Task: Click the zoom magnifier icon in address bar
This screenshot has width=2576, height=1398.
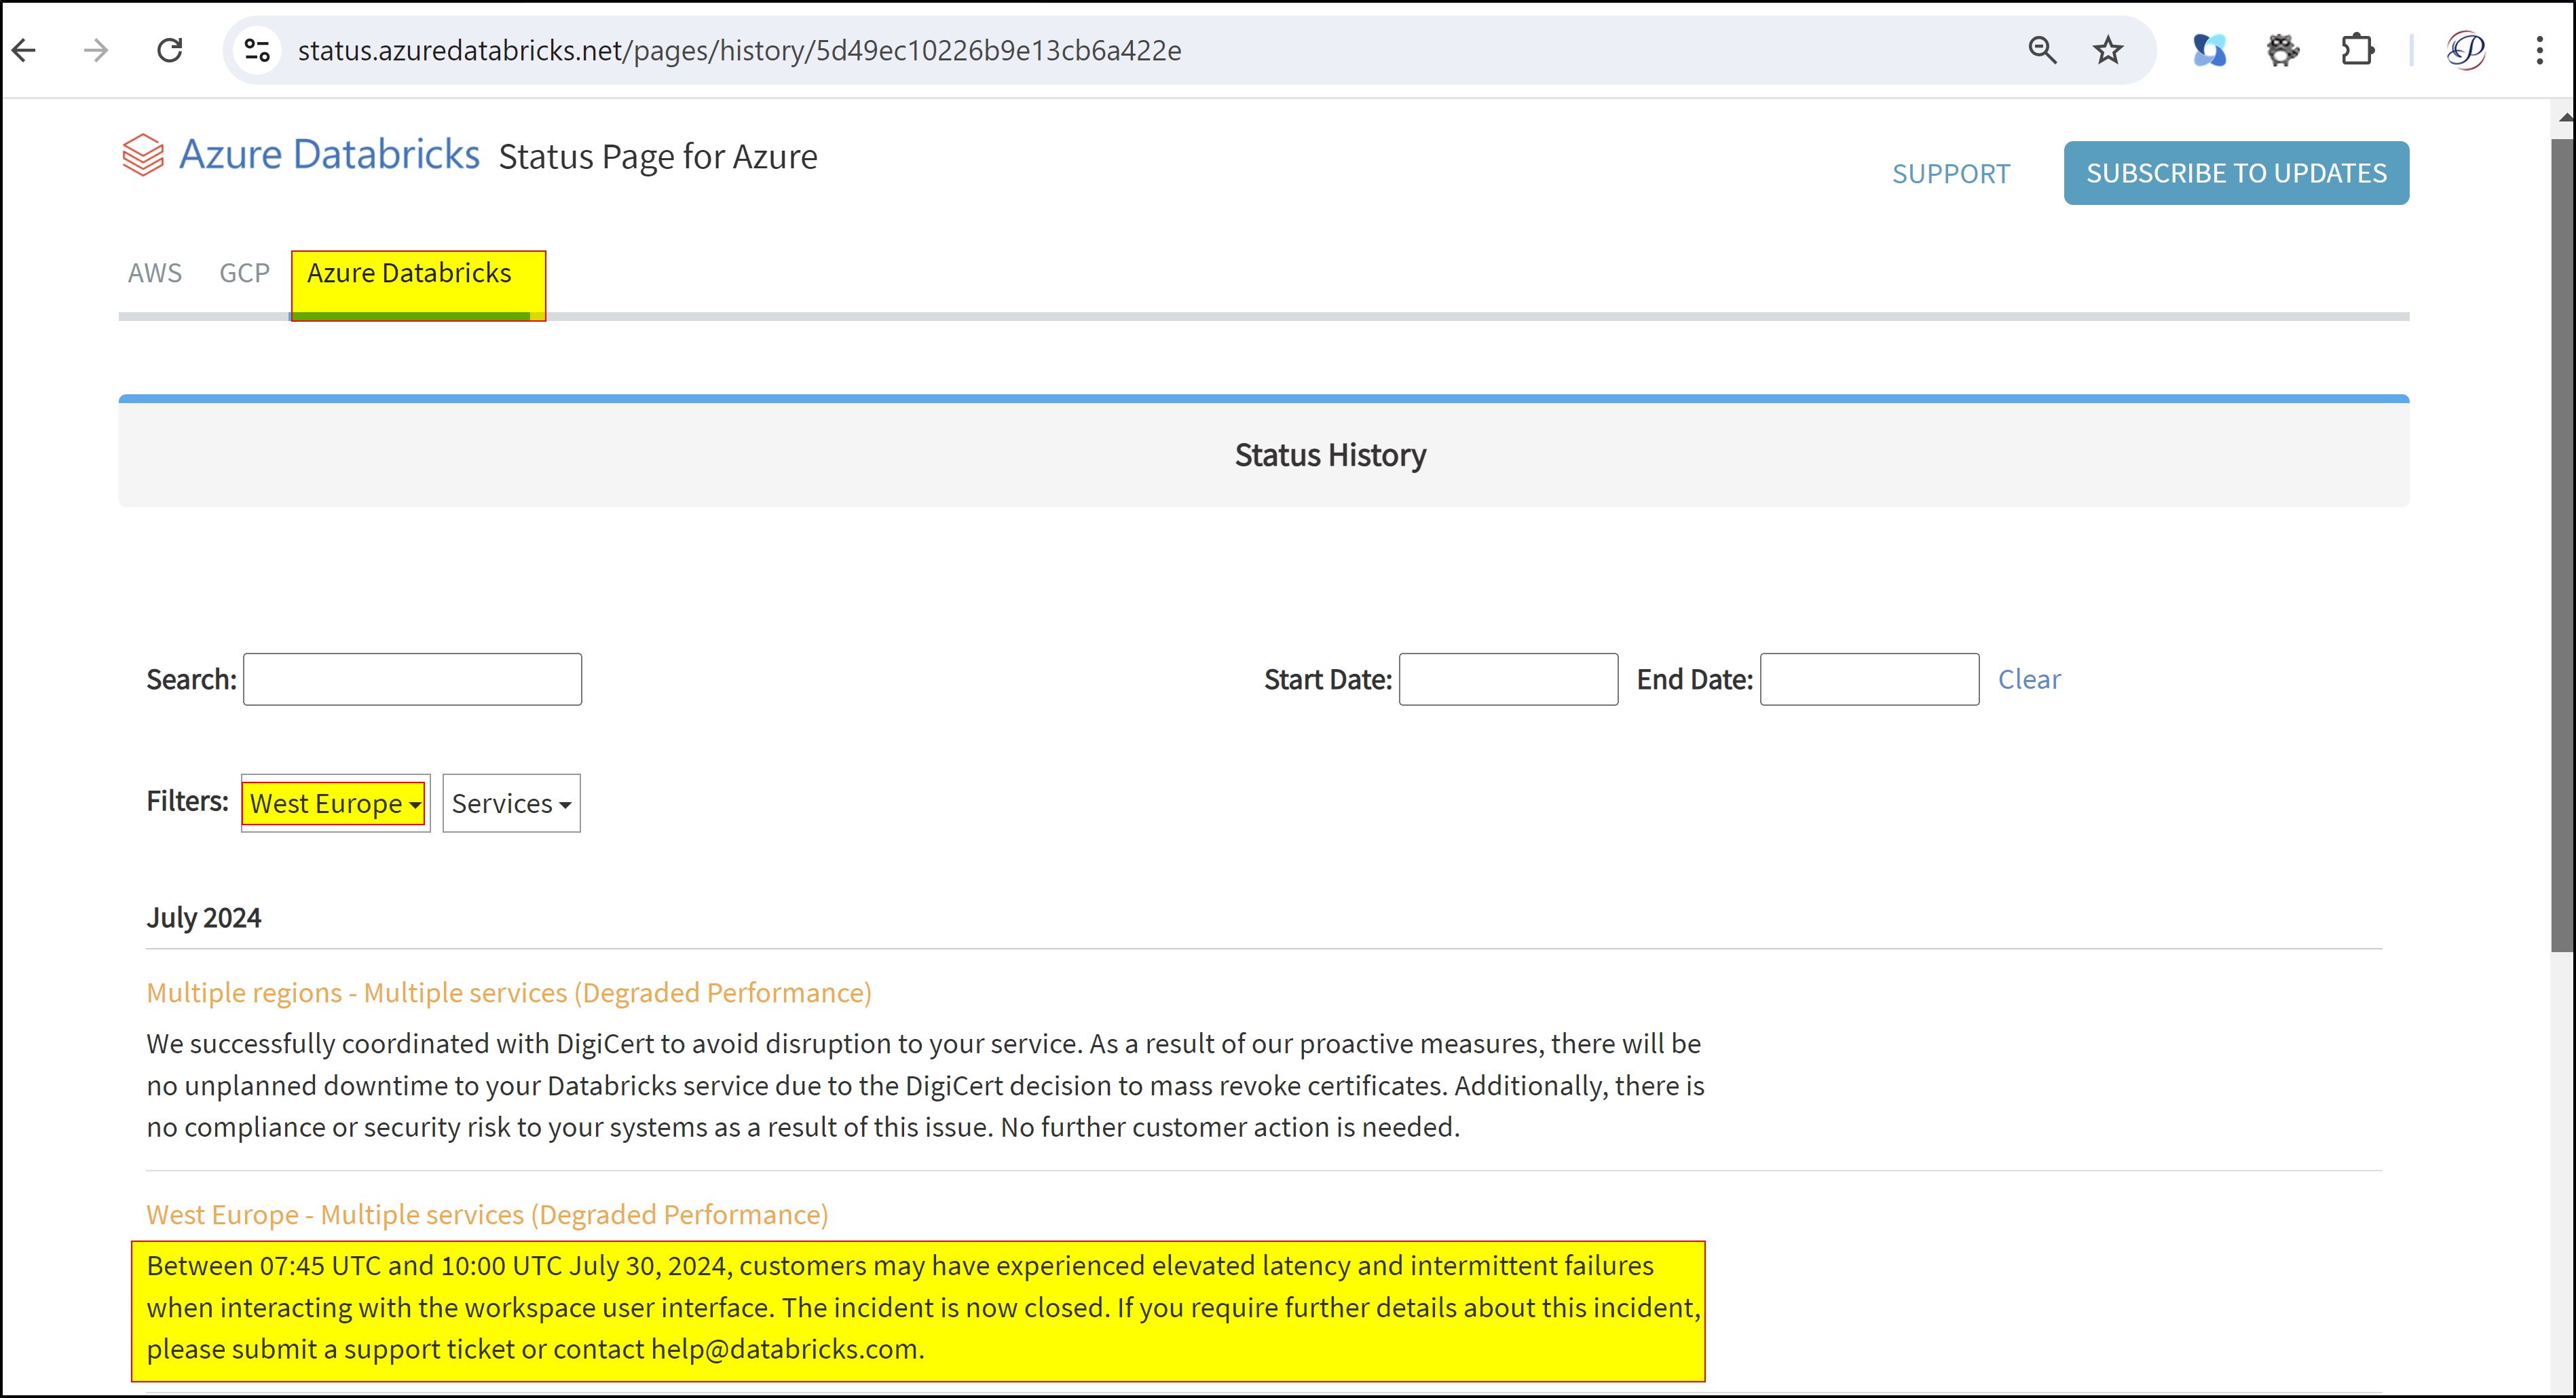Action: pos(2042,50)
